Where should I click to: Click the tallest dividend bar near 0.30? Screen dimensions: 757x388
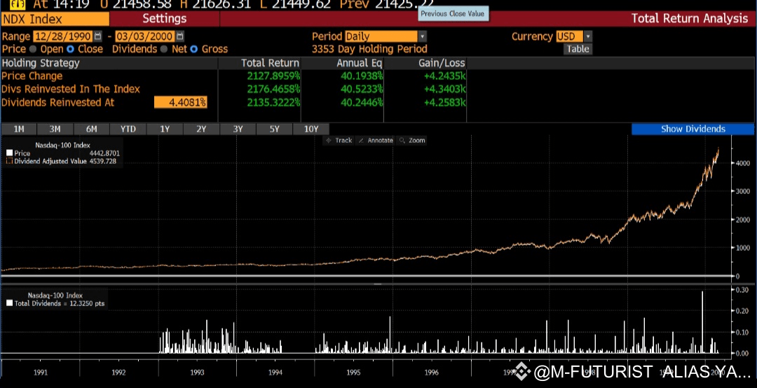[702, 322]
